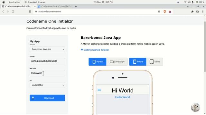Select Landscape orientation
Screen dimensions: 206x115
pyautogui.click(x=117, y=62)
